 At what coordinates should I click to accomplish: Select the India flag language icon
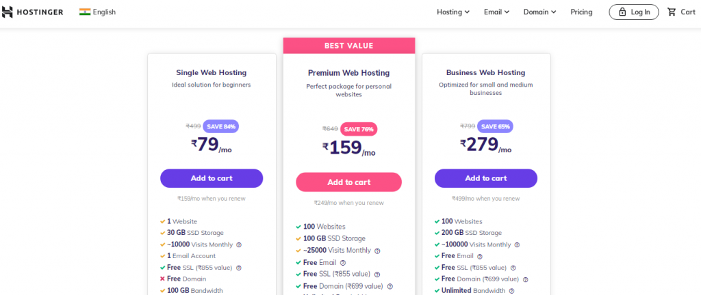85,12
